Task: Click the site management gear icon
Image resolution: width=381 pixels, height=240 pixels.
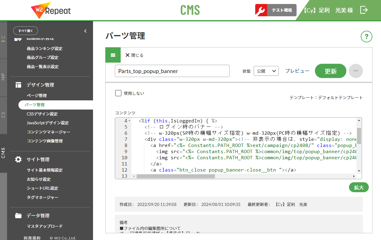Action: pos(18,160)
